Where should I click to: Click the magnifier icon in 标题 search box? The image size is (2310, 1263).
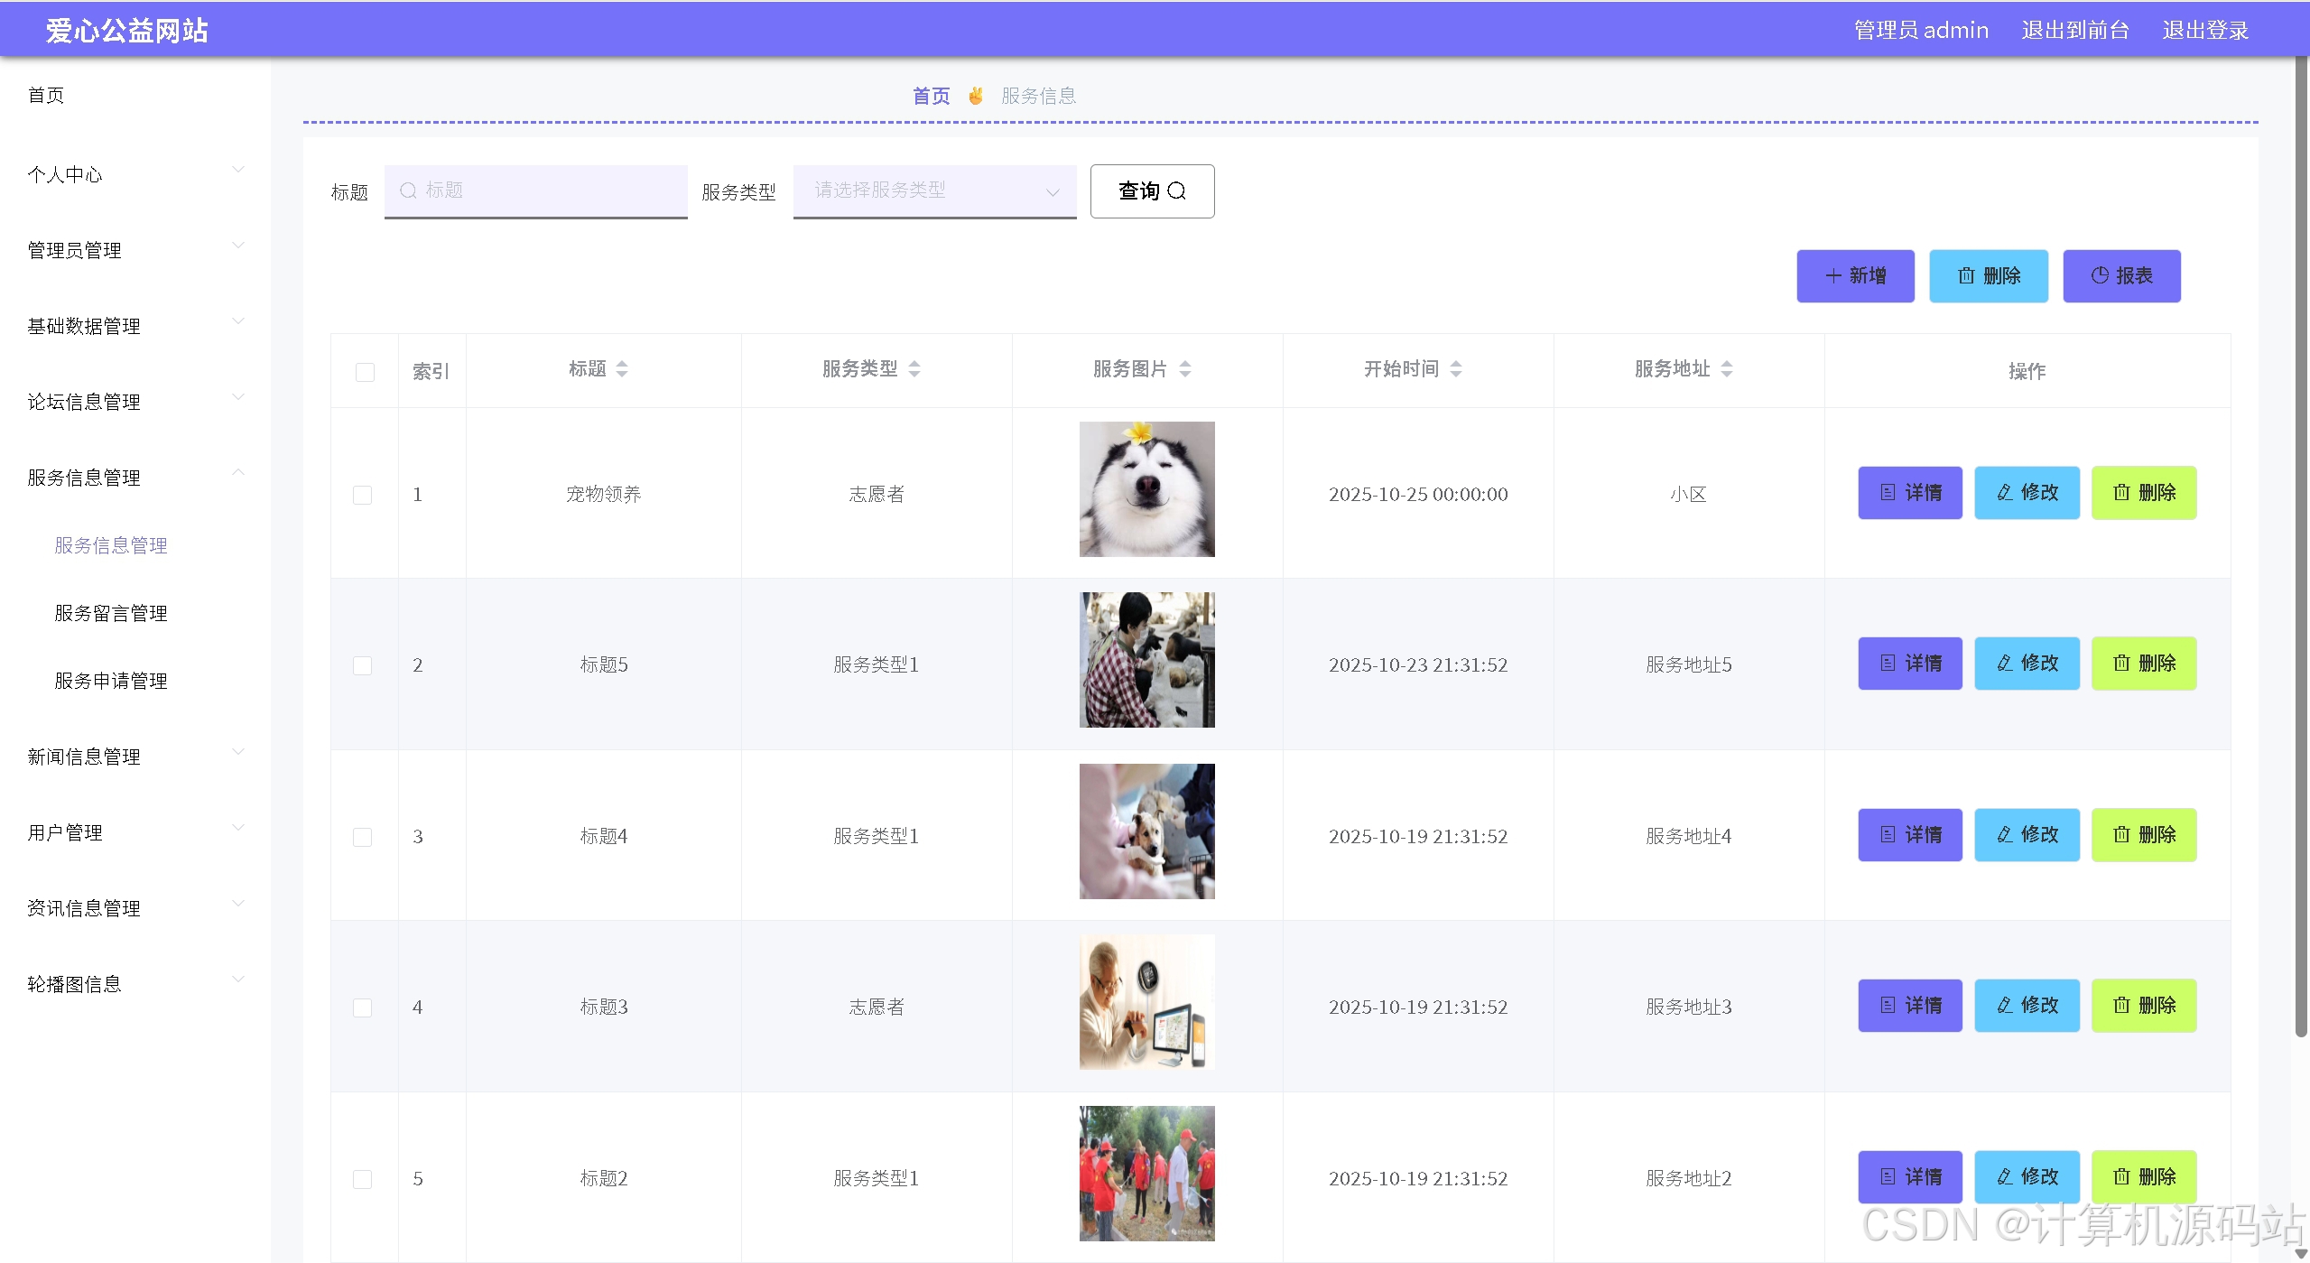coord(408,190)
